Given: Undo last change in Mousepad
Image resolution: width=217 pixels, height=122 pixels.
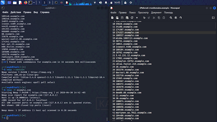Looking at the screenshot, I should point(144,18).
